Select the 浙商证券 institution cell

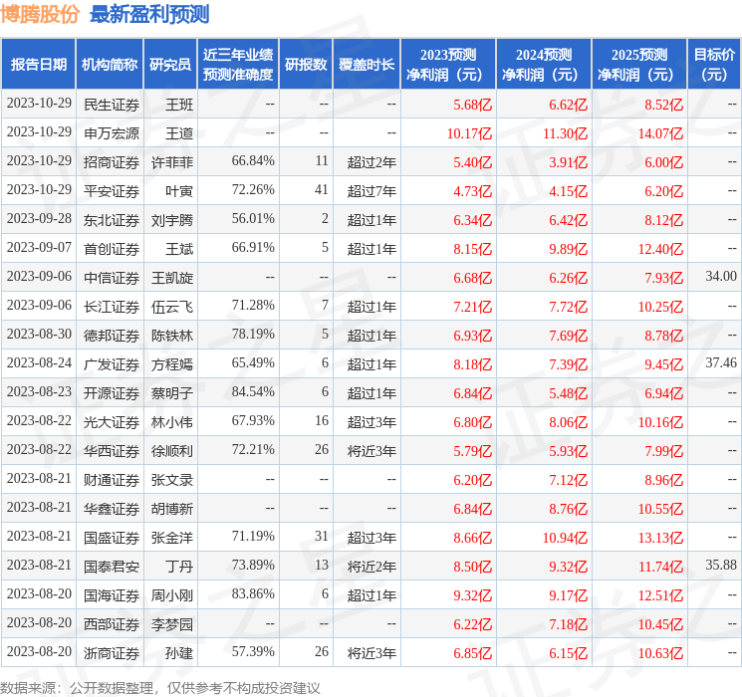(112, 653)
